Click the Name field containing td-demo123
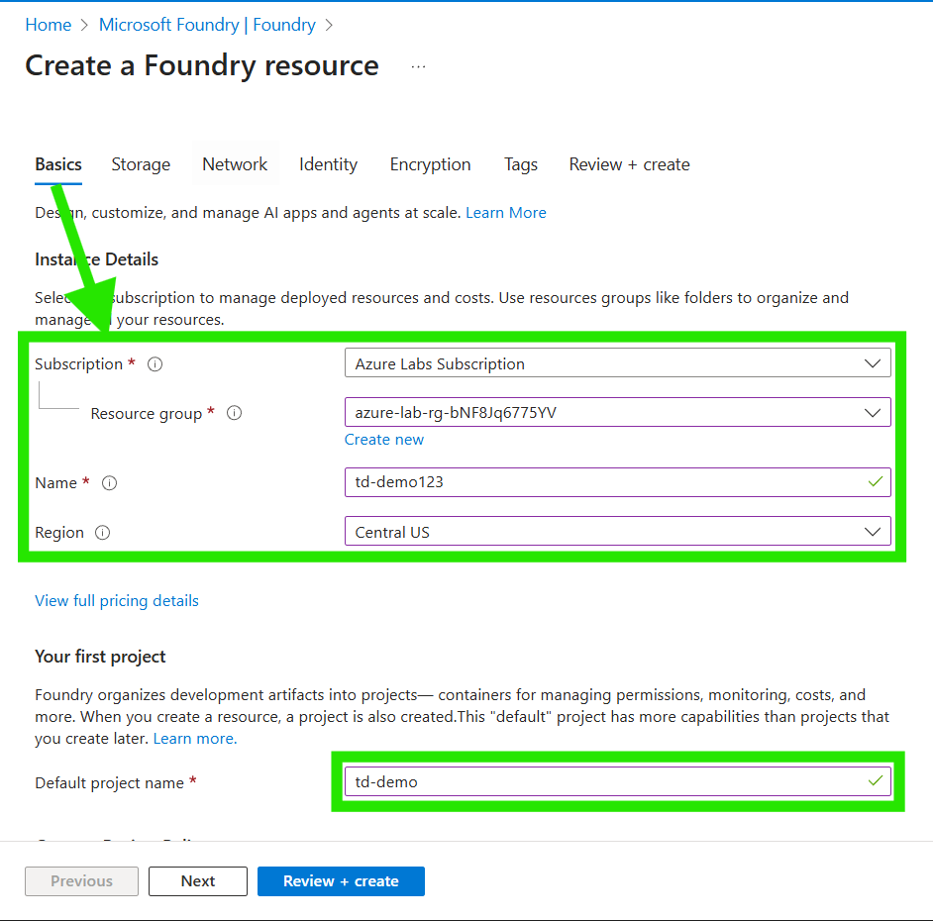Viewport: 933px width, 921px height. [x=604, y=482]
